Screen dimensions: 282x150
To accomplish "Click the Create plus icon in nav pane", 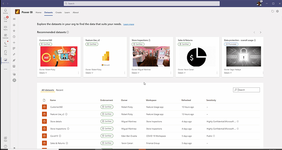I will pos(14,43).
